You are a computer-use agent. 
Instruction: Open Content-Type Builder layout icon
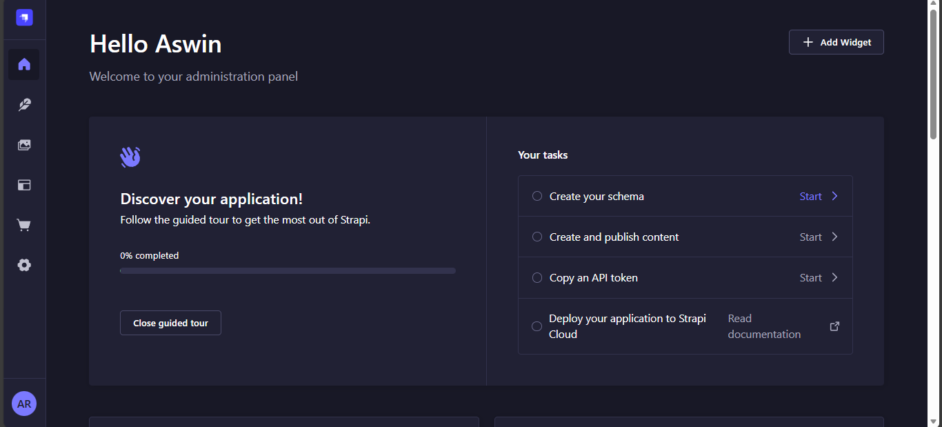[24, 185]
